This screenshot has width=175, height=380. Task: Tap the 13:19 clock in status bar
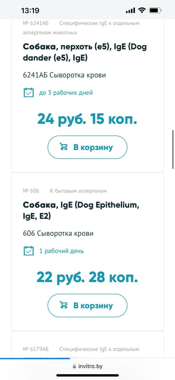[30, 11]
